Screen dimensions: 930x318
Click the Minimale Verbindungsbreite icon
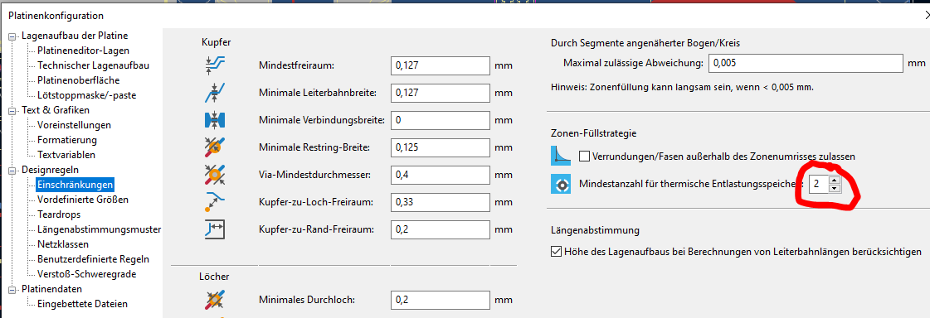tap(212, 119)
